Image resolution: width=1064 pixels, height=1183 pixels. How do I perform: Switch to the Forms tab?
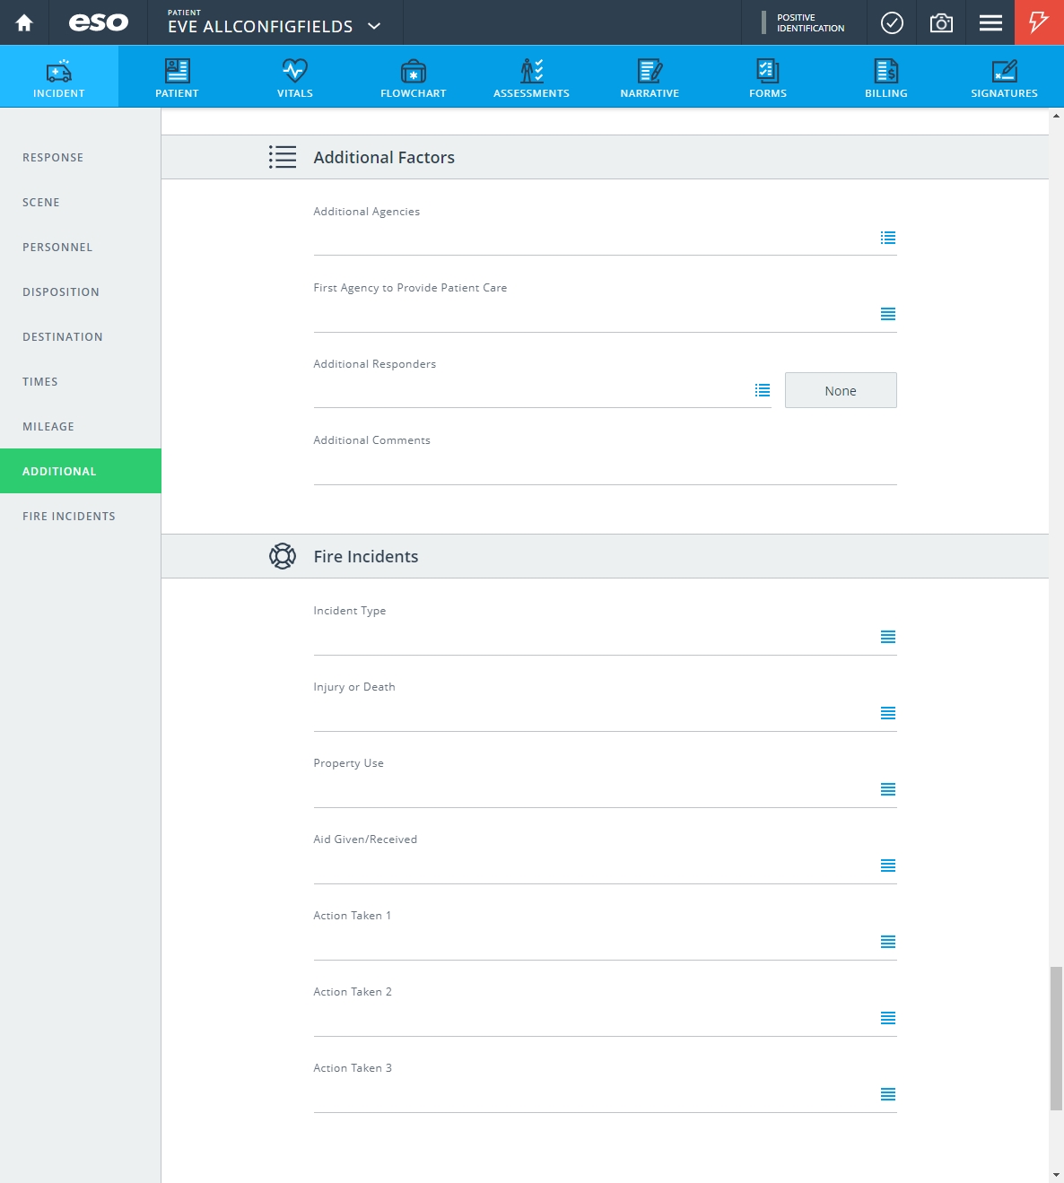click(768, 77)
